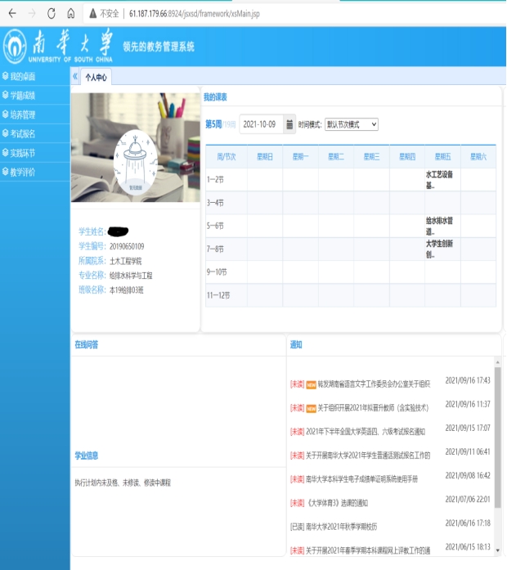Open the 时间模式 dropdown
Viewport: 507px width, 570px height.
click(x=352, y=124)
